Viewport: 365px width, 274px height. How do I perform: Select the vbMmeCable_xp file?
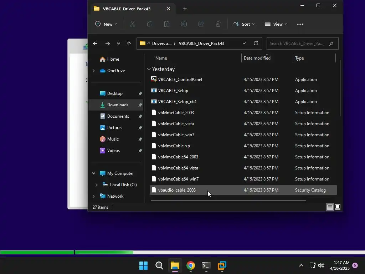174,146
